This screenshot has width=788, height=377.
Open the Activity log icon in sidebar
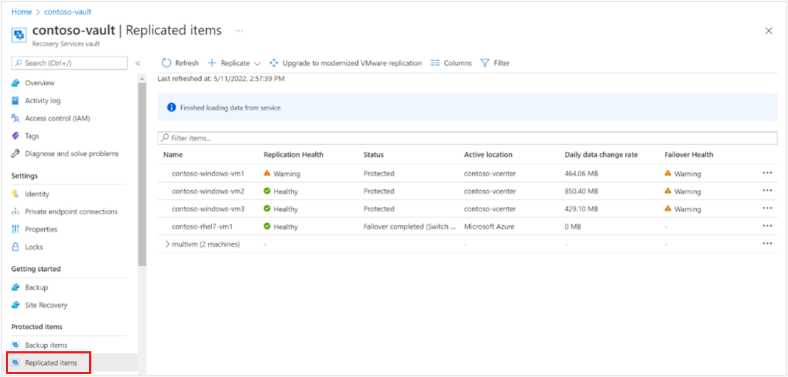pyautogui.click(x=15, y=101)
